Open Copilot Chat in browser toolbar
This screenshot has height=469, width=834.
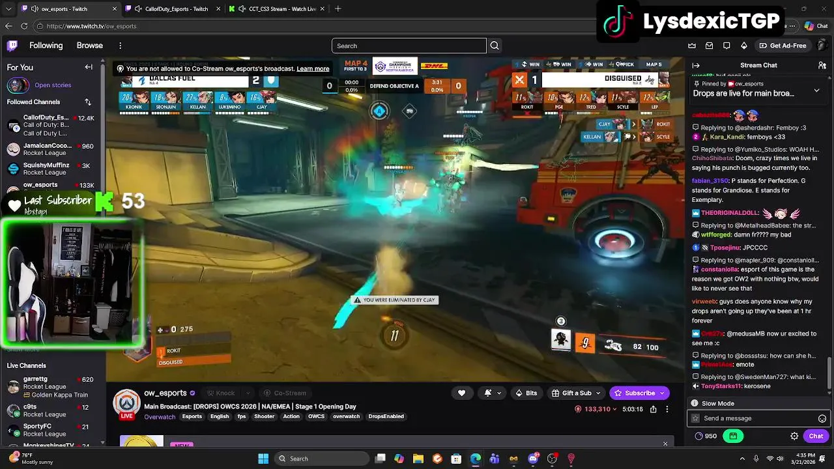point(816,26)
